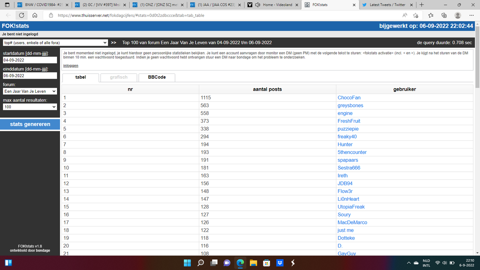The height and width of the screenshot is (270, 480).
Task: Click the einddatum input field
Action: click(x=30, y=75)
